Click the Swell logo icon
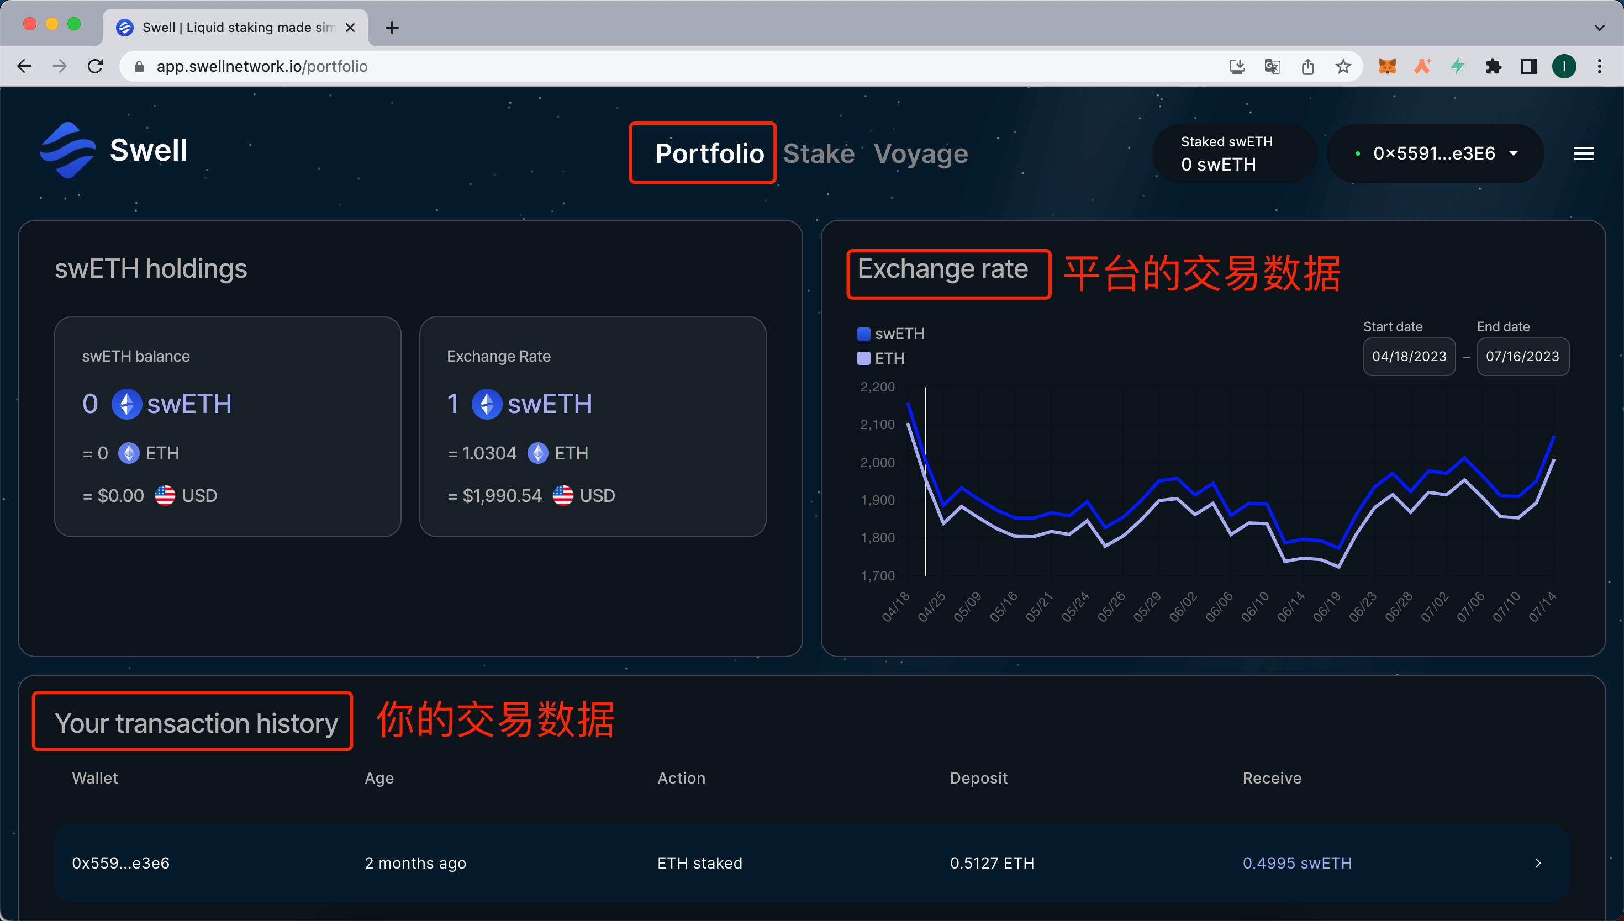1624x921 pixels. pos(68,151)
